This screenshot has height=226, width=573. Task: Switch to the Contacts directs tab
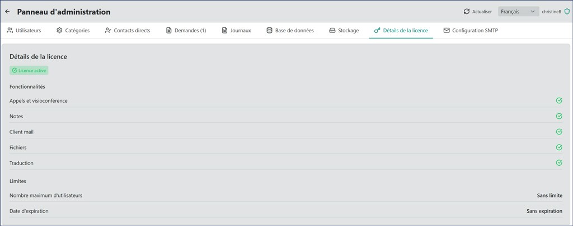click(128, 31)
